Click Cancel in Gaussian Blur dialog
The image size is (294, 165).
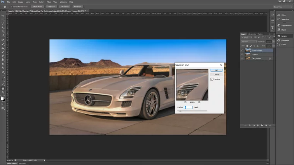(216, 75)
